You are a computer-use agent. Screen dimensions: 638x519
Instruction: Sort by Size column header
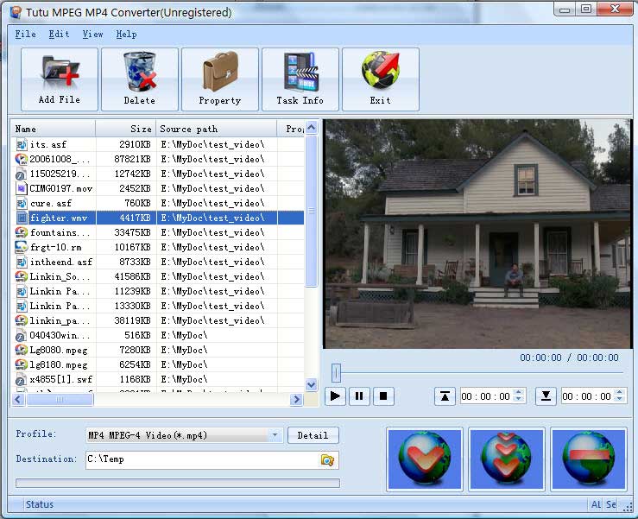(x=126, y=129)
